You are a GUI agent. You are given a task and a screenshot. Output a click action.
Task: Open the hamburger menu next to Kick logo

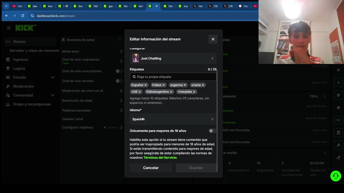pos(9,28)
